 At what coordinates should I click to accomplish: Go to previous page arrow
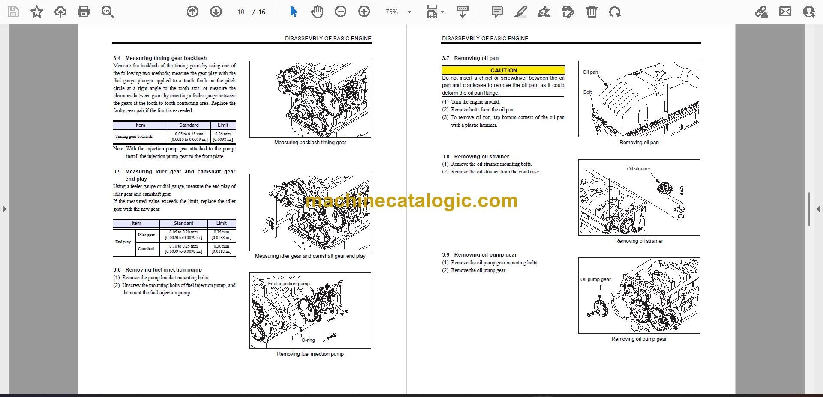click(x=192, y=12)
